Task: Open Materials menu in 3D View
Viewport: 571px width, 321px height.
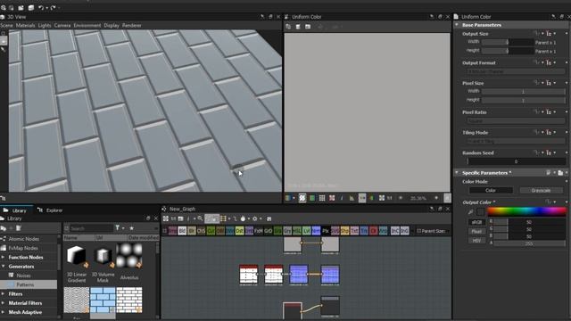Action: (26, 25)
